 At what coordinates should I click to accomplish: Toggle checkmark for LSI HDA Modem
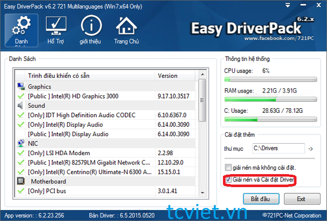coord(21,153)
